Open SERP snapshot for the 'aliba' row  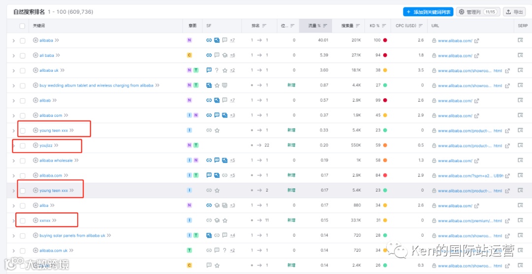point(520,205)
